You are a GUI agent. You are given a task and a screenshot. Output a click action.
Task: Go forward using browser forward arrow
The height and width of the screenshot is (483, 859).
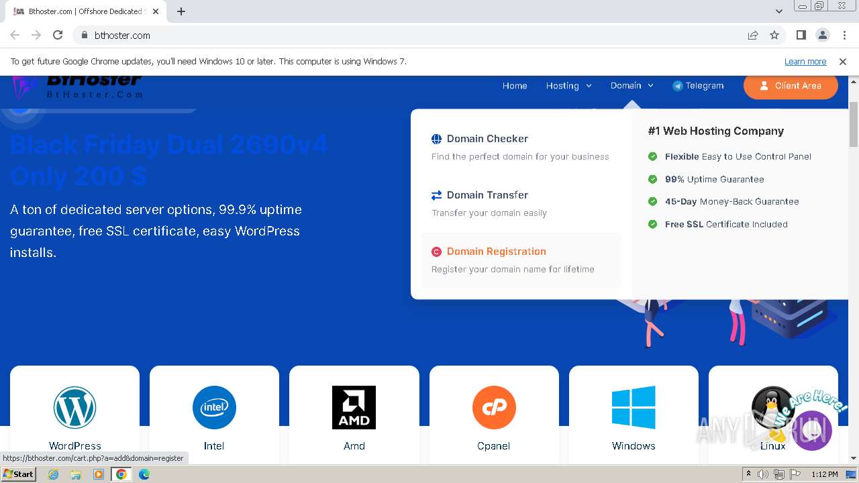tap(36, 35)
